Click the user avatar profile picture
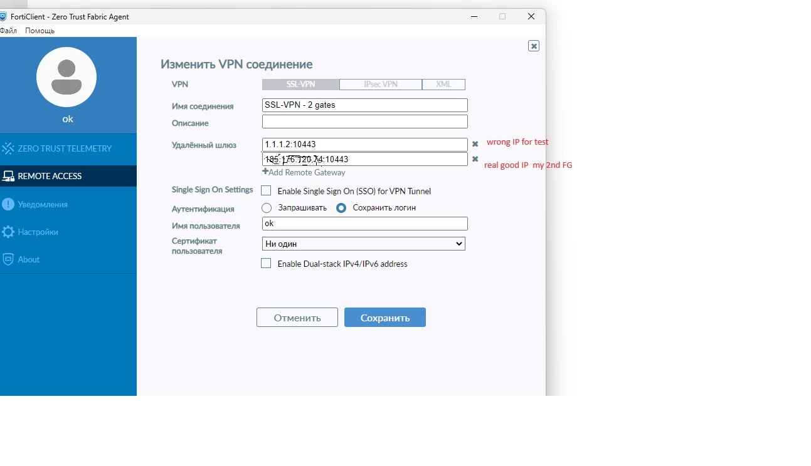 click(66, 77)
